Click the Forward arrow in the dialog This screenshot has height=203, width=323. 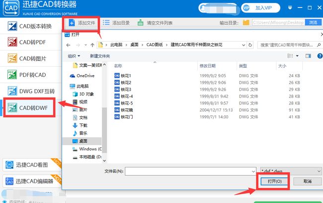78,45
